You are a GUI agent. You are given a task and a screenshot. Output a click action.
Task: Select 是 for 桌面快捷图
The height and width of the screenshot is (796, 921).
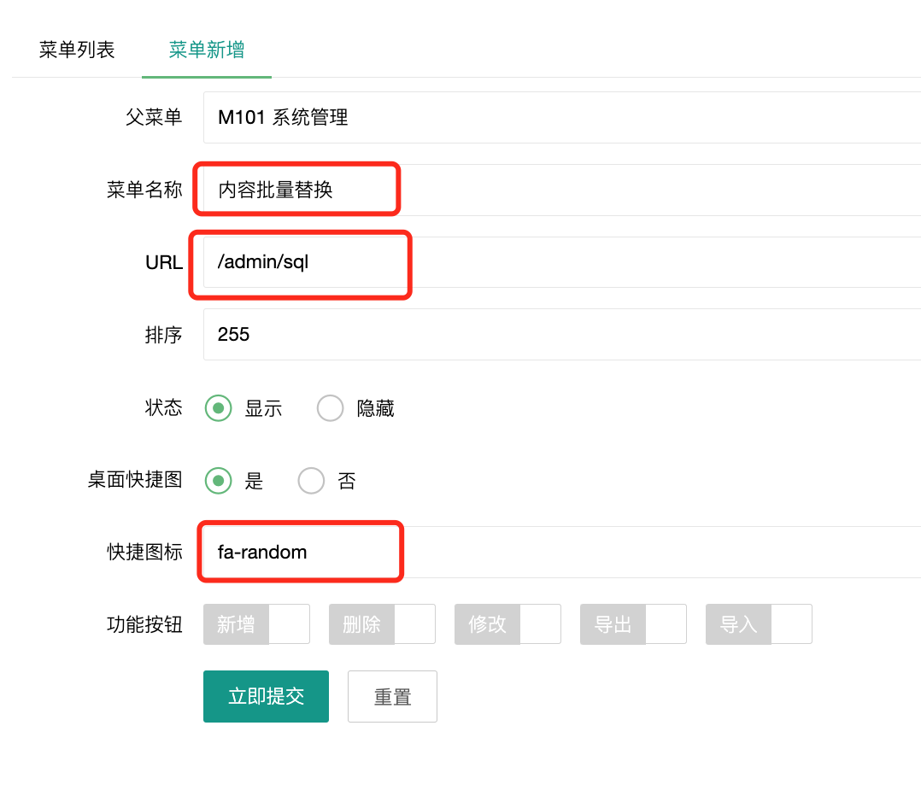tap(219, 481)
